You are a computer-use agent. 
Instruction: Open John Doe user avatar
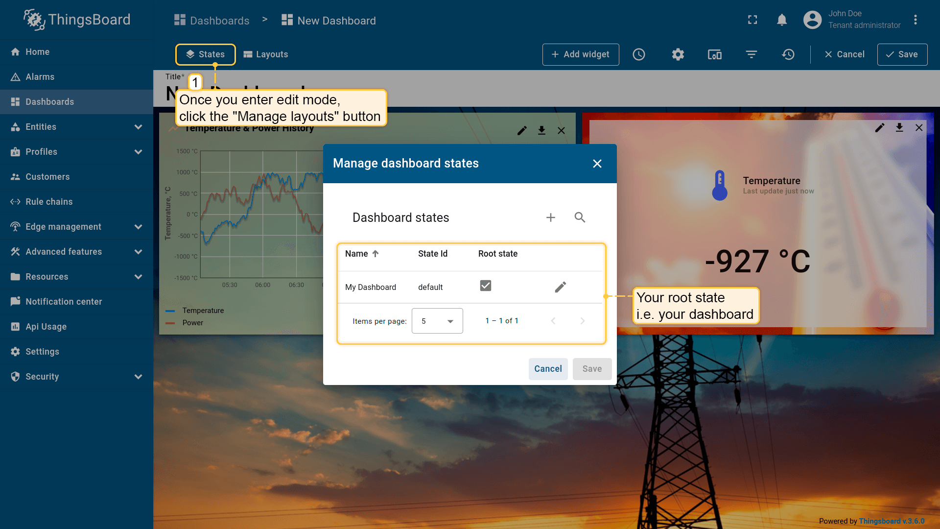(812, 20)
